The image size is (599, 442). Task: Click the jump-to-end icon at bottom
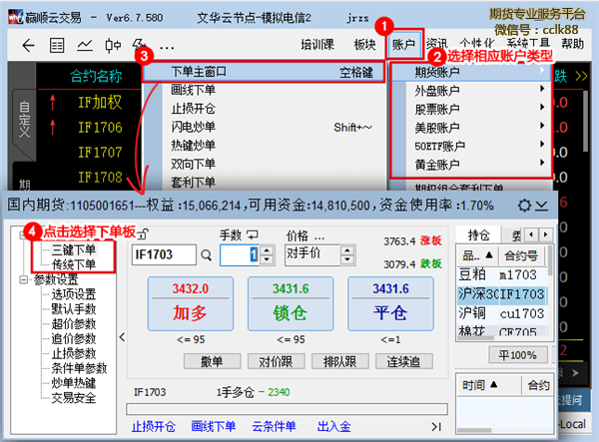point(436,427)
